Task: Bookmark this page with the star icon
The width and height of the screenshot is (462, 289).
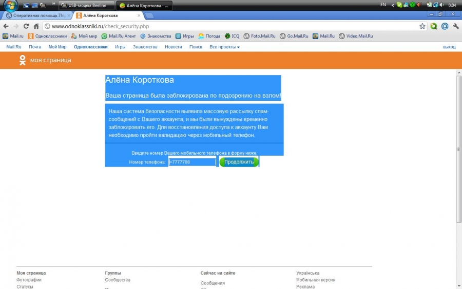Action: tap(422, 26)
